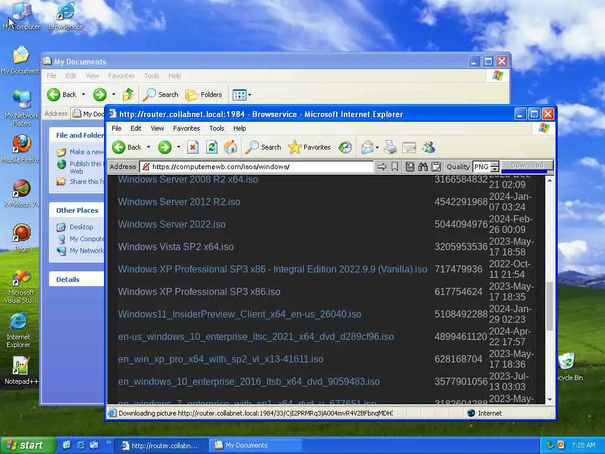
Task: Open IE Back history dropdown arrow
Action: tap(148, 147)
